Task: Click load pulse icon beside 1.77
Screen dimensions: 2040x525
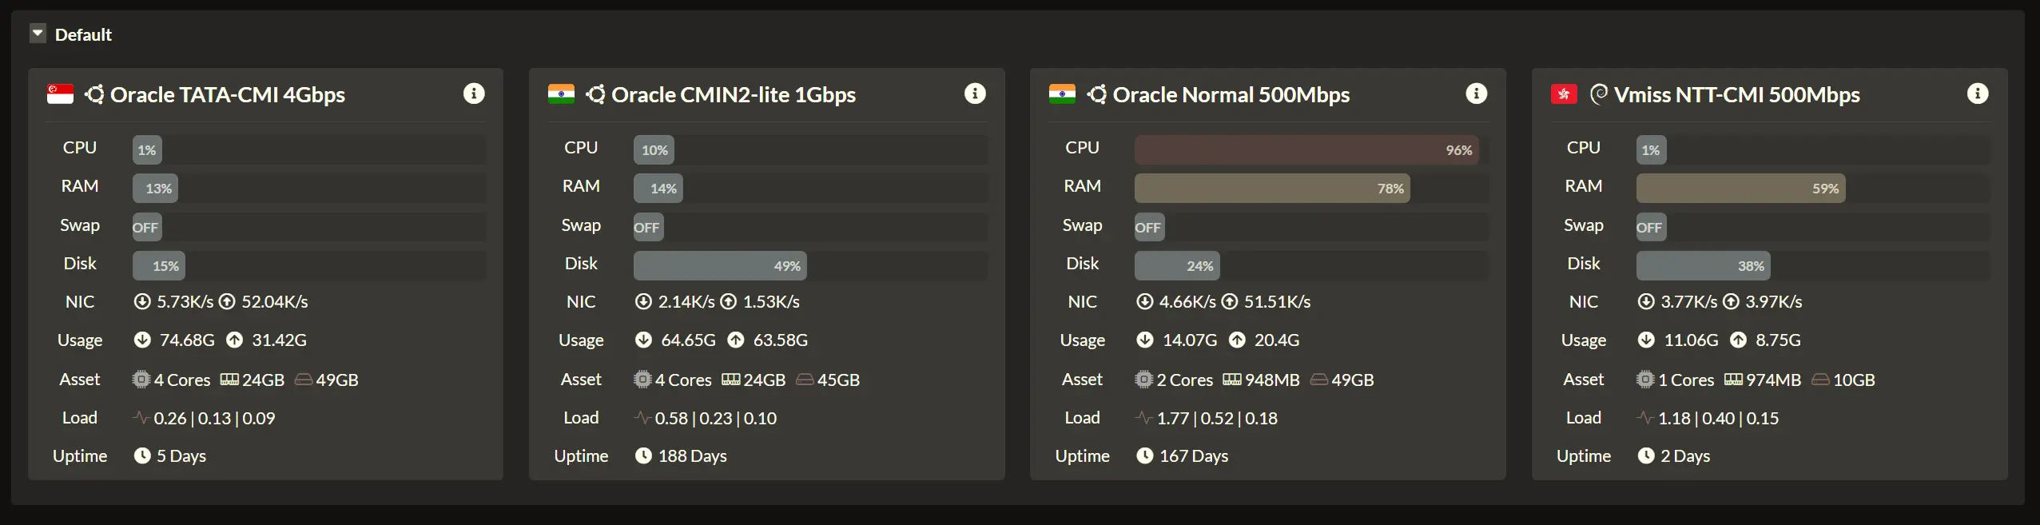Action: pyautogui.click(x=1144, y=417)
